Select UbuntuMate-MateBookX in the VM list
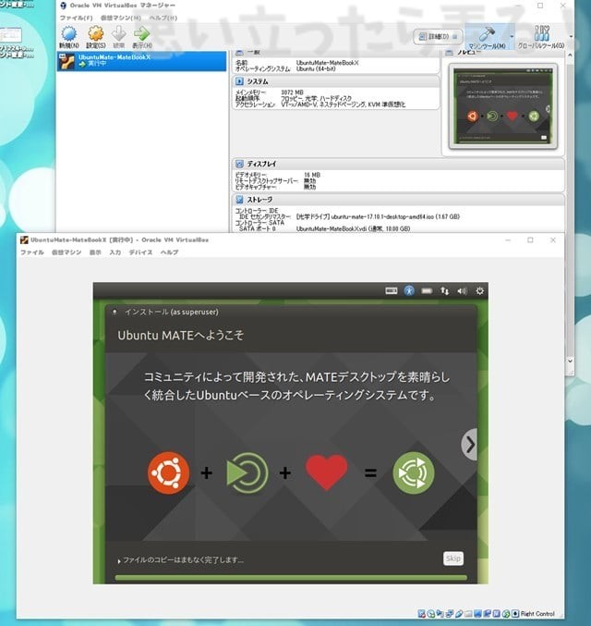 coord(141,61)
